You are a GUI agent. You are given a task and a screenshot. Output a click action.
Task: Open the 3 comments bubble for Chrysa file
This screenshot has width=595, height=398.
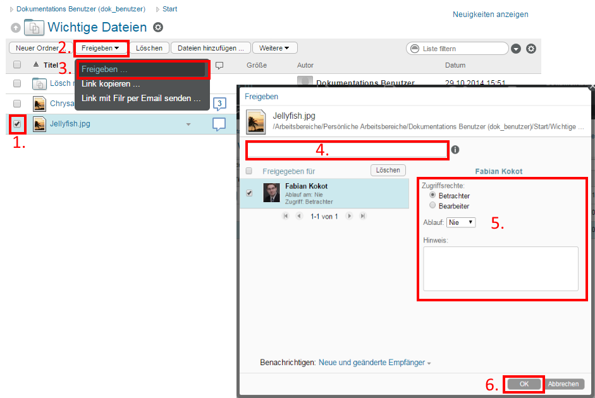219,104
